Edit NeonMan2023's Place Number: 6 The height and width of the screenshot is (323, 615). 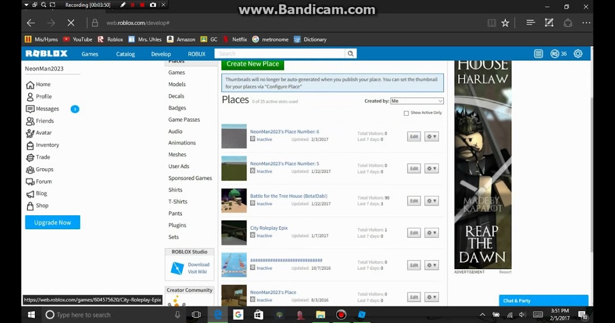[x=414, y=136]
